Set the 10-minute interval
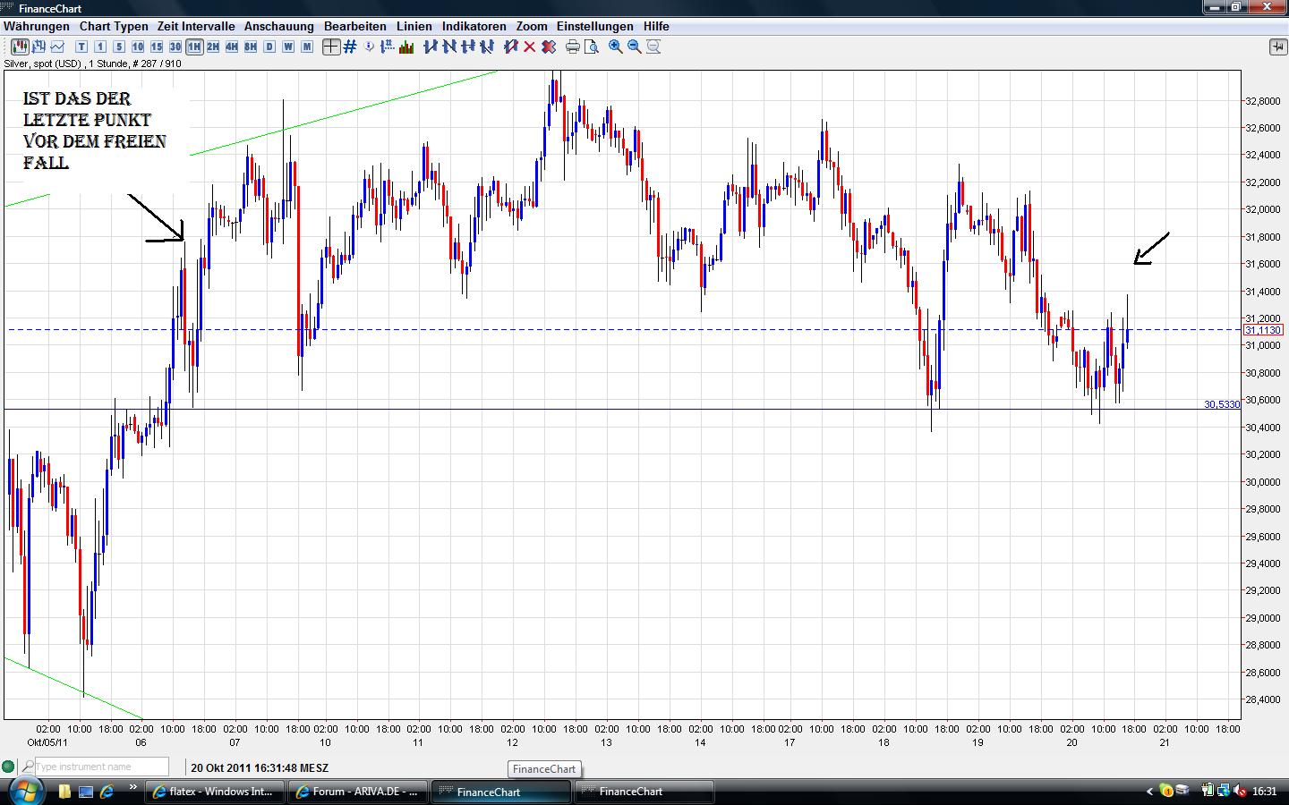The width and height of the screenshot is (1289, 805). click(138, 47)
